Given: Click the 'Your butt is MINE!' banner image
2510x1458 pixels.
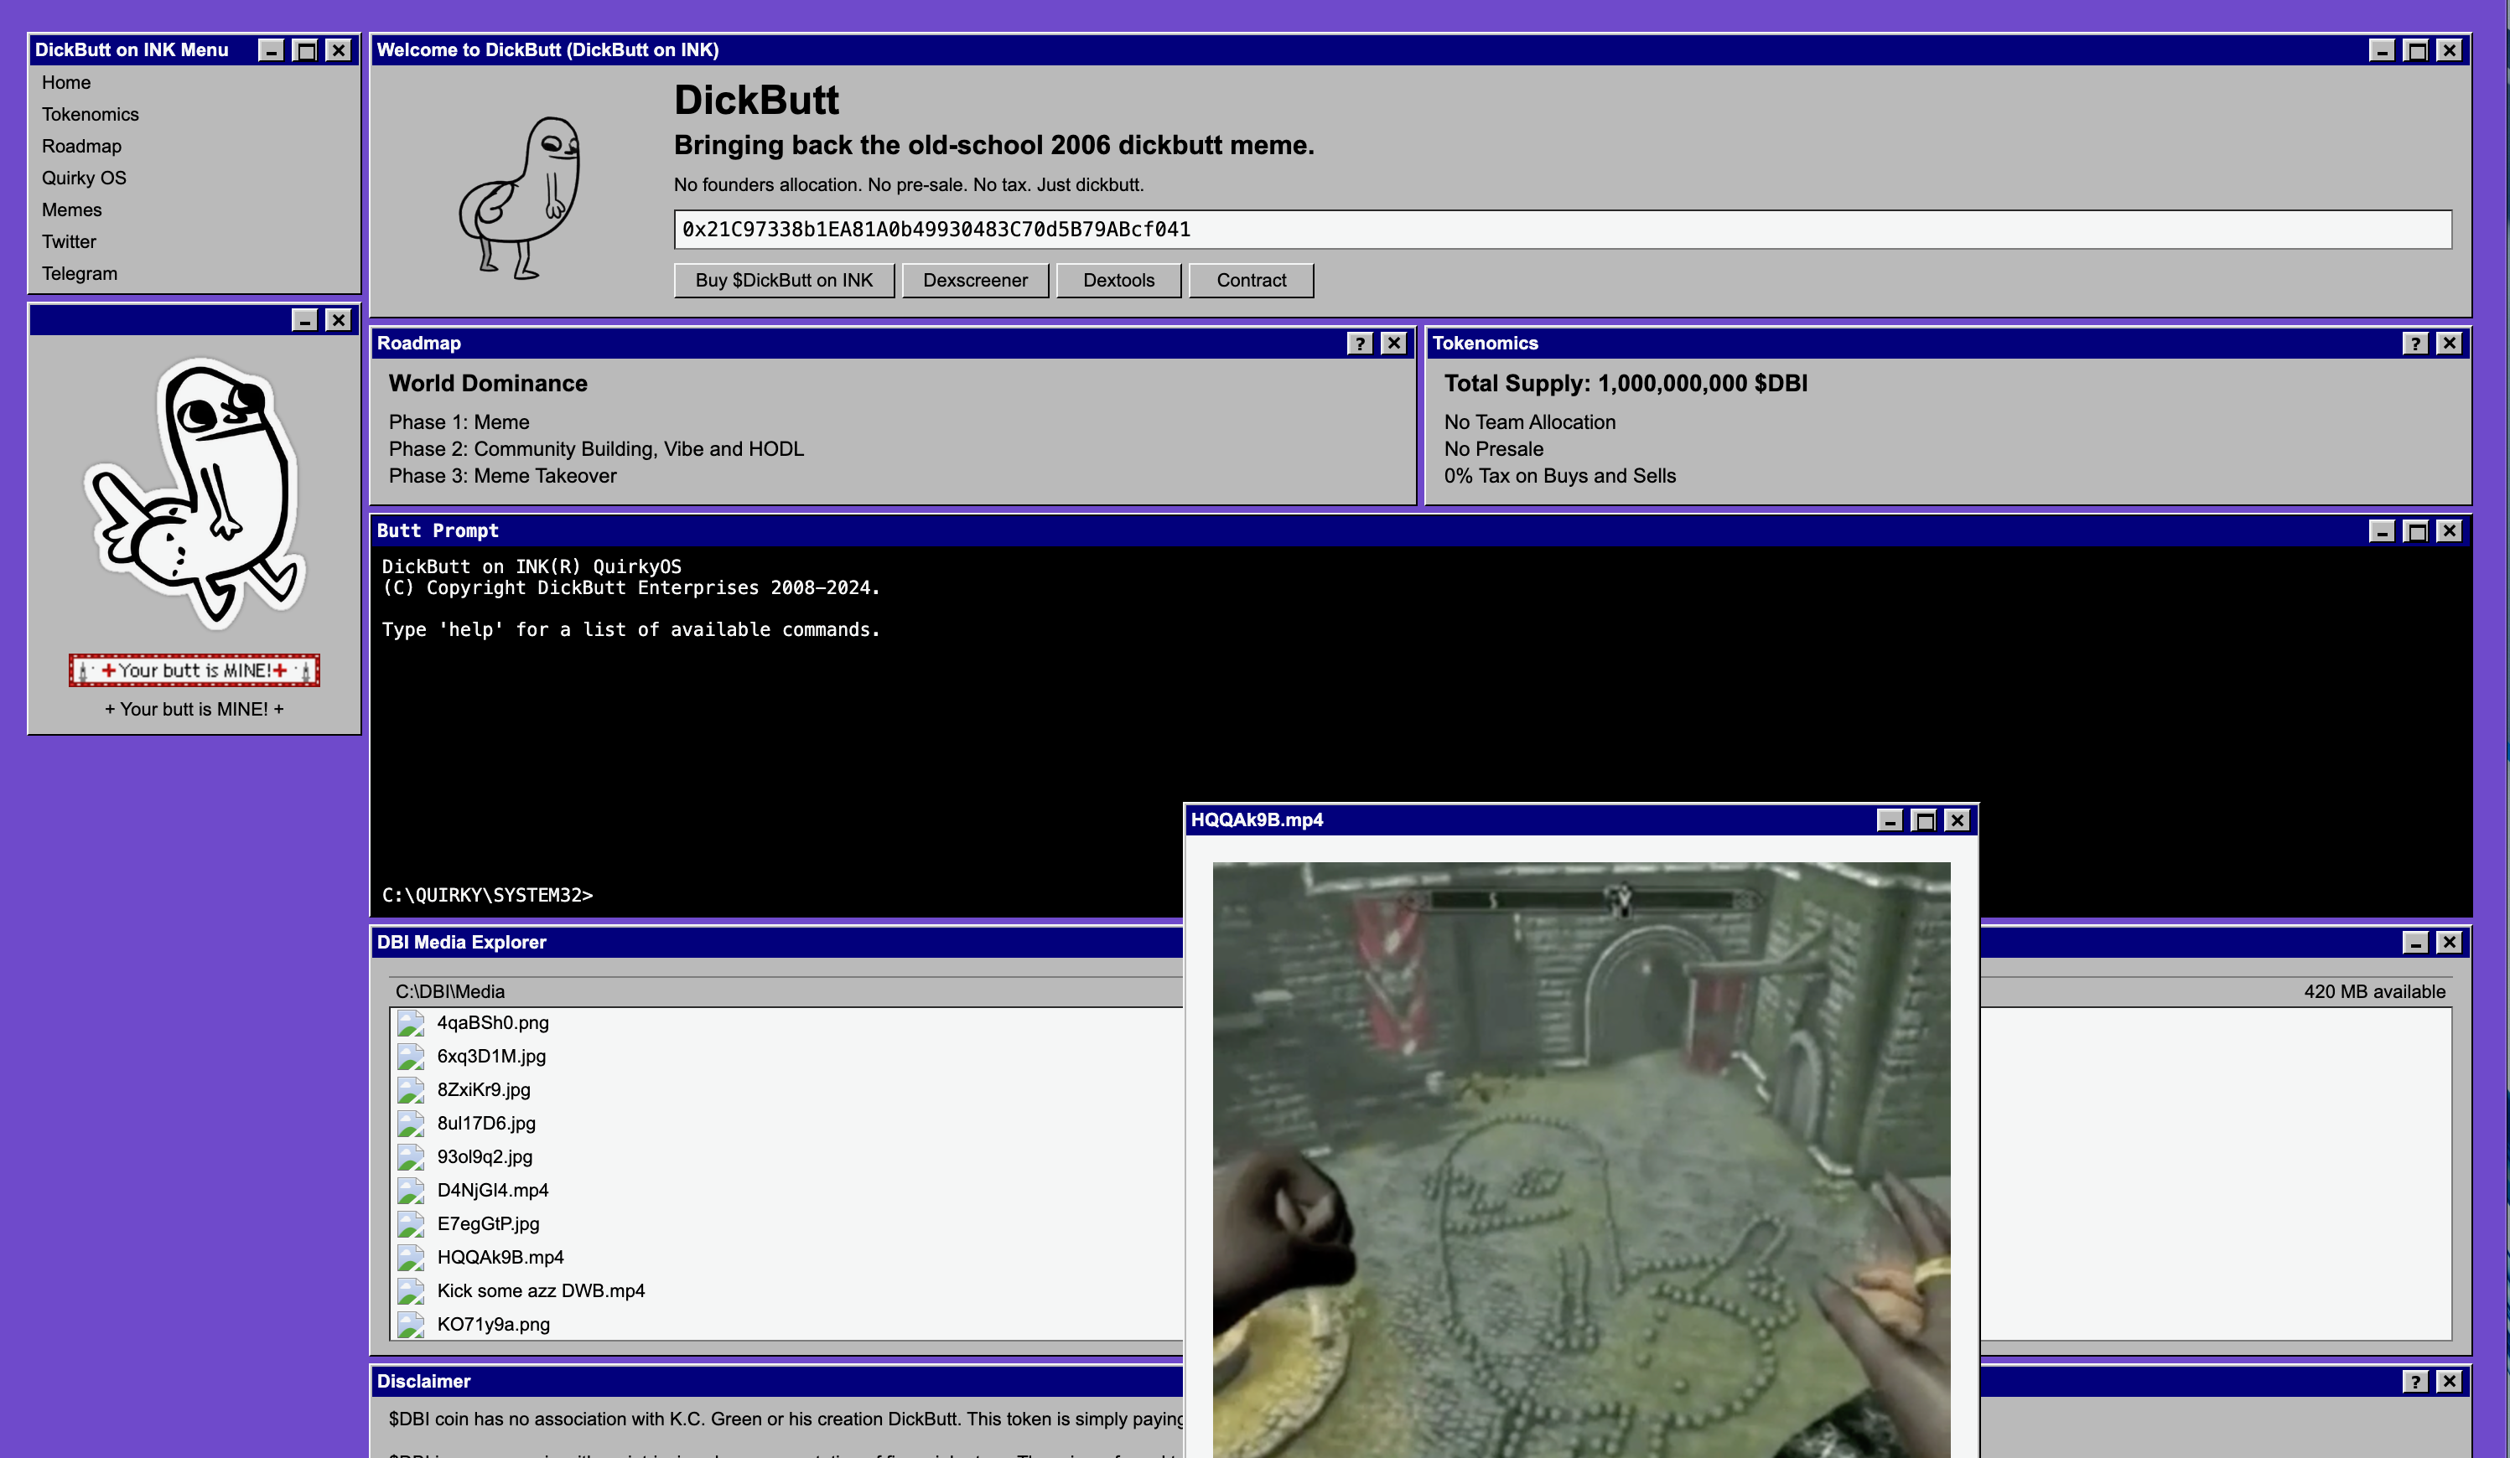Looking at the screenshot, I should click(x=194, y=671).
